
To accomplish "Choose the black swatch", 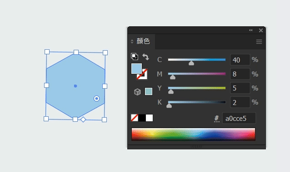I will pos(142,118).
